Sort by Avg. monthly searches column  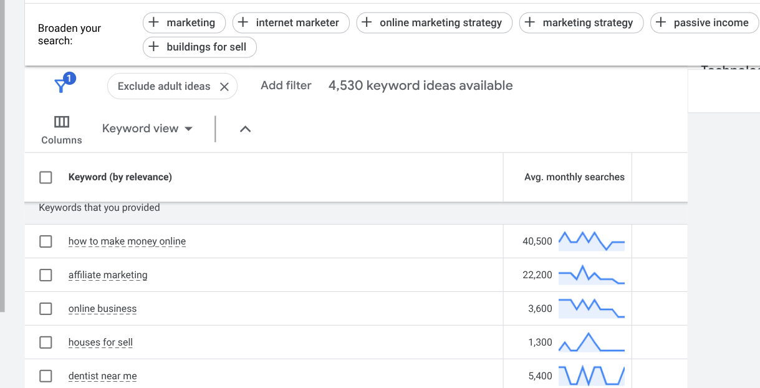pos(574,178)
